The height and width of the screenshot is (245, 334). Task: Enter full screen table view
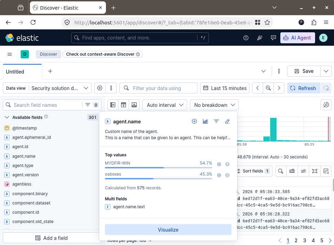(x=315, y=171)
